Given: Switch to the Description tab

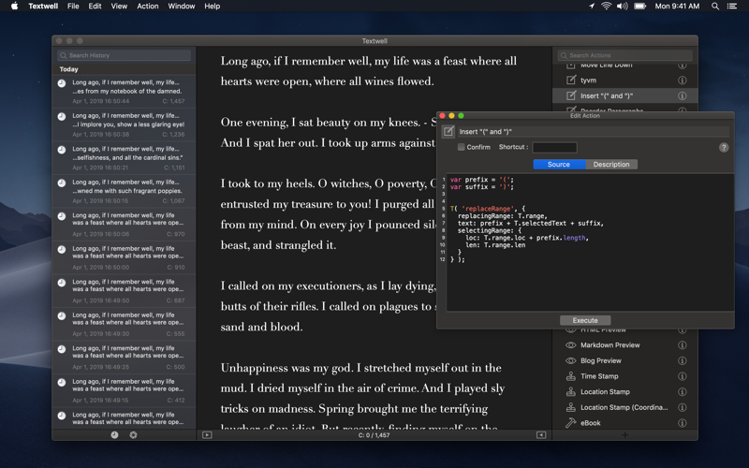Looking at the screenshot, I should tap(611, 165).
